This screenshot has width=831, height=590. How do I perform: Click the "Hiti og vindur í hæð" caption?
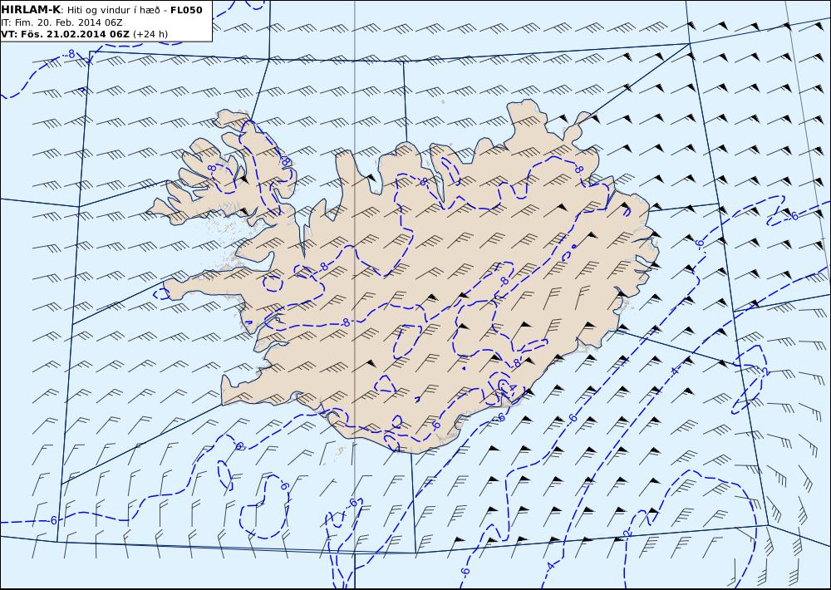[112, 10]
